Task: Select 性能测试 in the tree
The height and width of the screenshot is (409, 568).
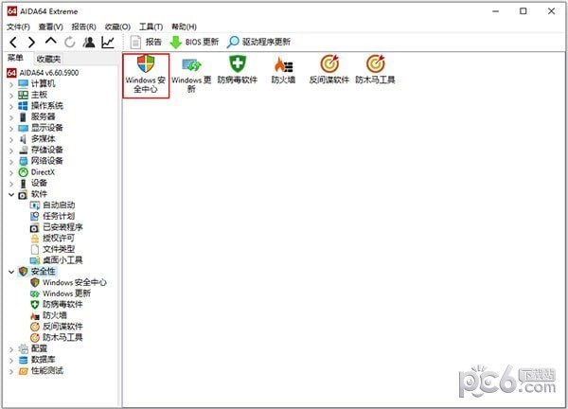Action: coord(41,370)
